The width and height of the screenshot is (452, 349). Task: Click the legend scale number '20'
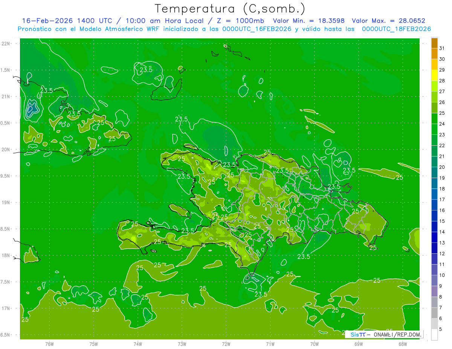click(442, 167)
